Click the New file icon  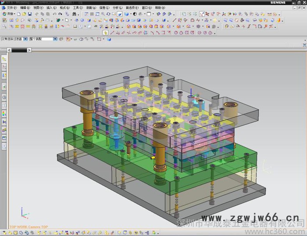19,14
